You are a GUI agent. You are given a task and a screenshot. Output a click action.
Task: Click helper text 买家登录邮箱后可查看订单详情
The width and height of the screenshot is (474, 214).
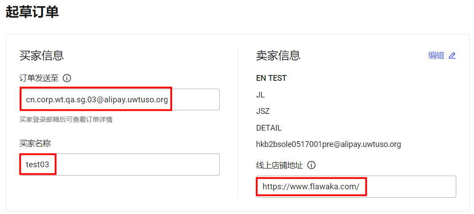66,120
